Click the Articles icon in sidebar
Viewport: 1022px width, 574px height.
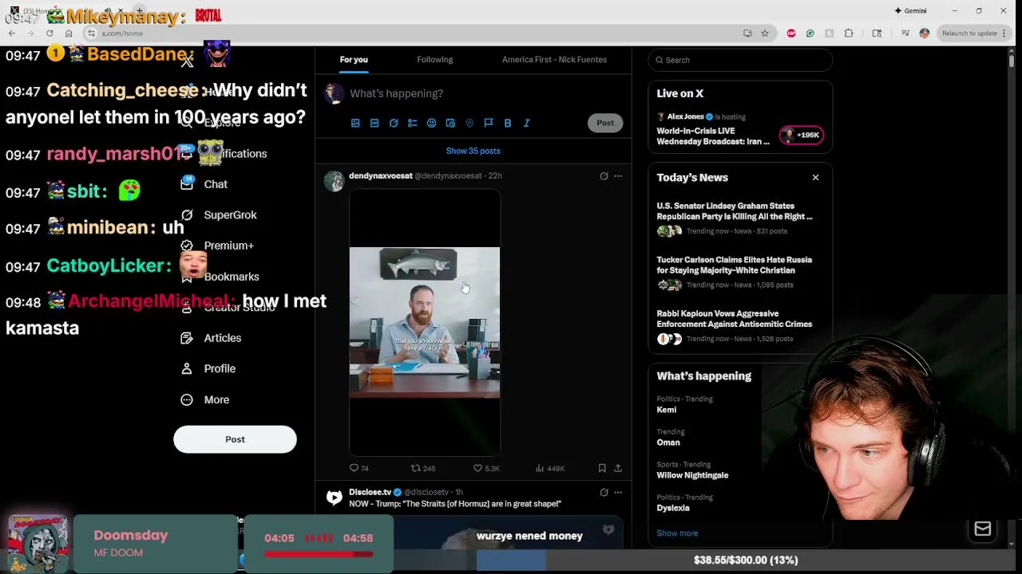(187, 338)
